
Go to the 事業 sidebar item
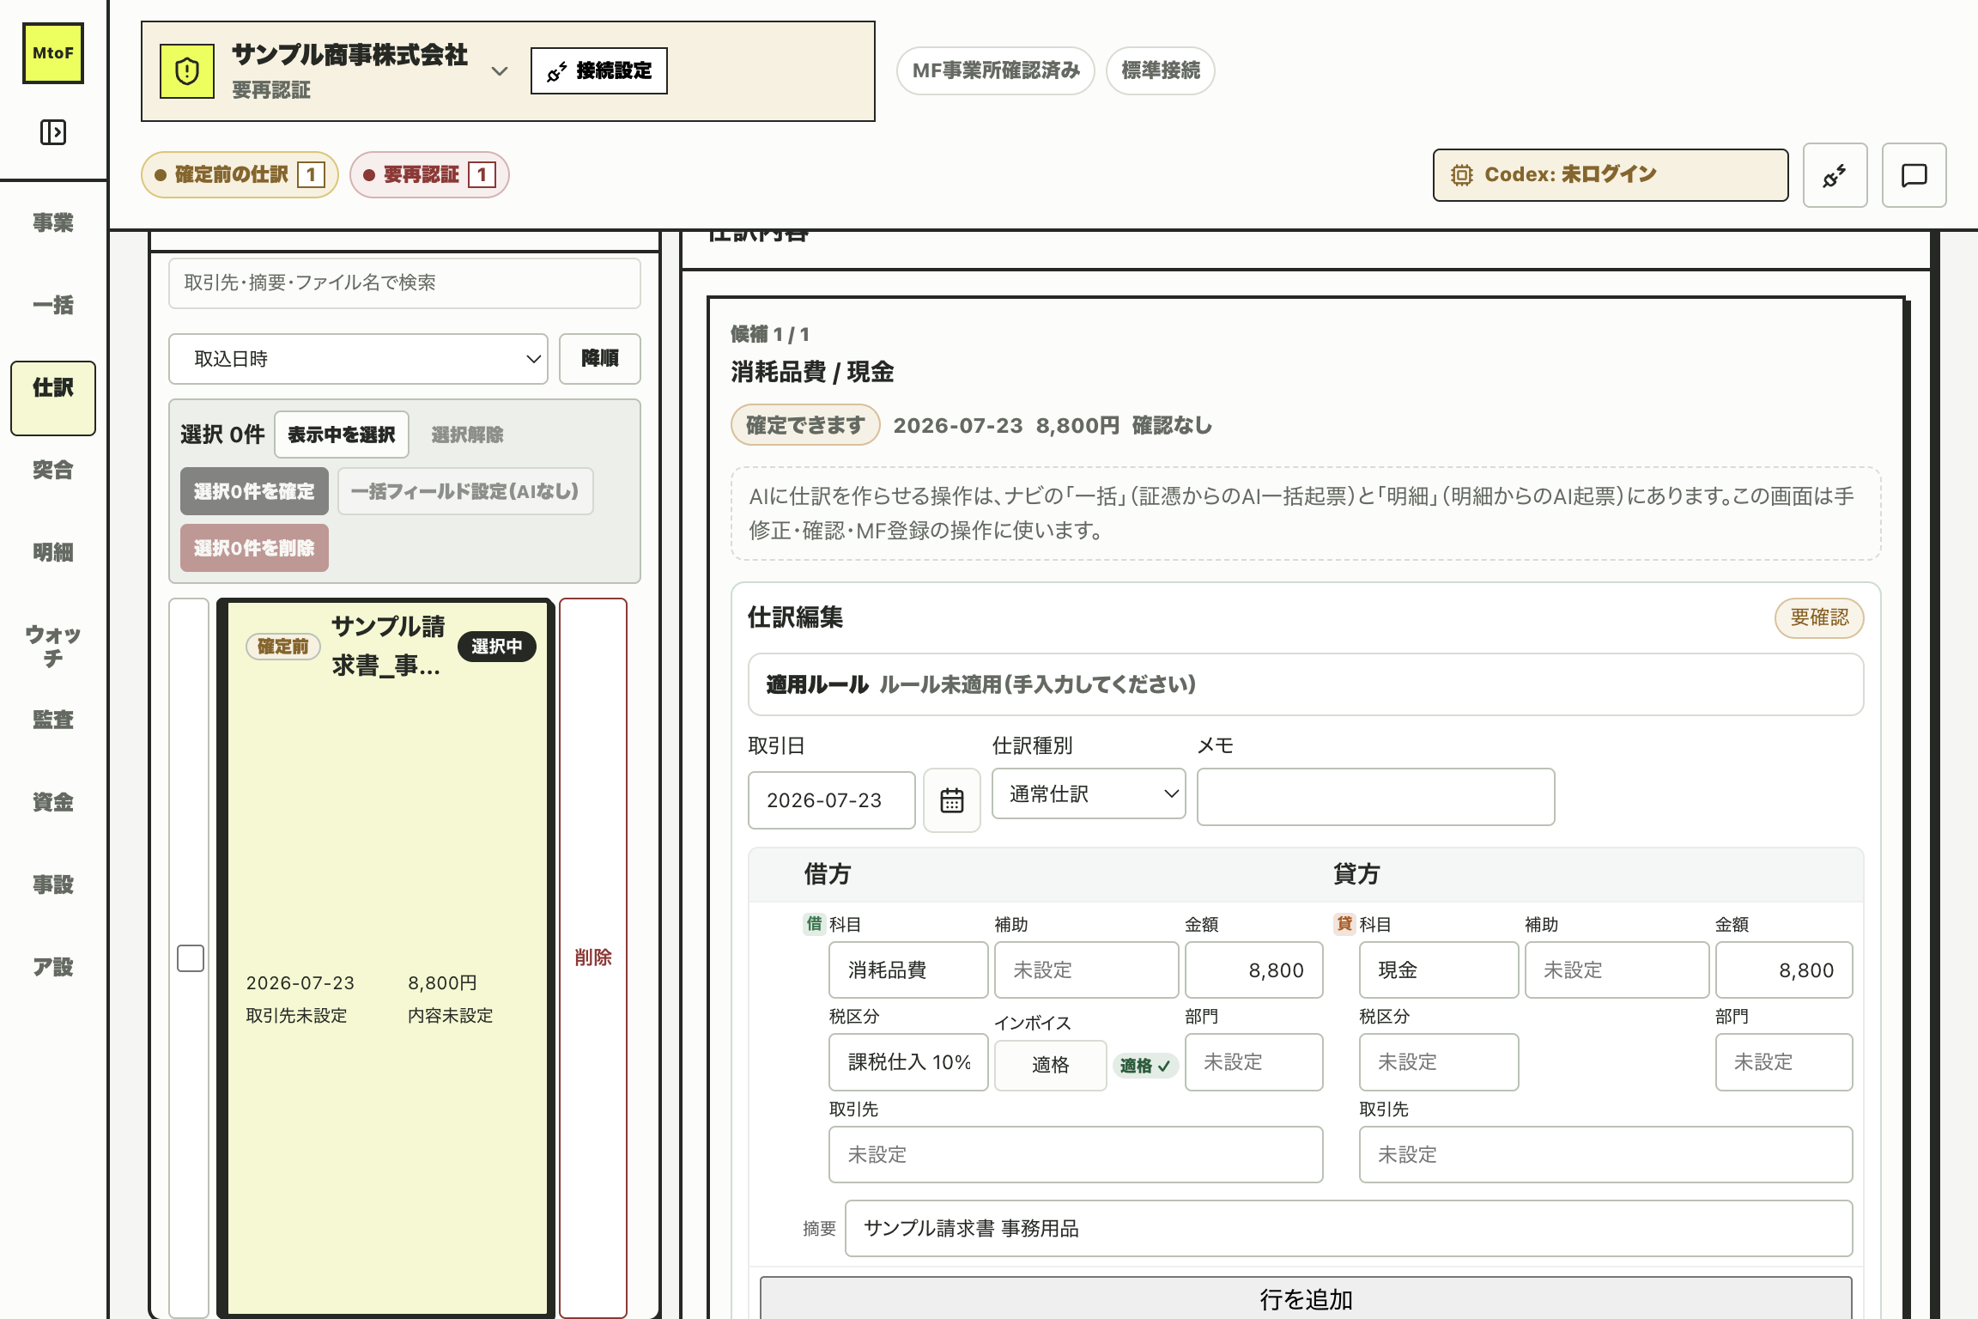(x=53, y=223)
